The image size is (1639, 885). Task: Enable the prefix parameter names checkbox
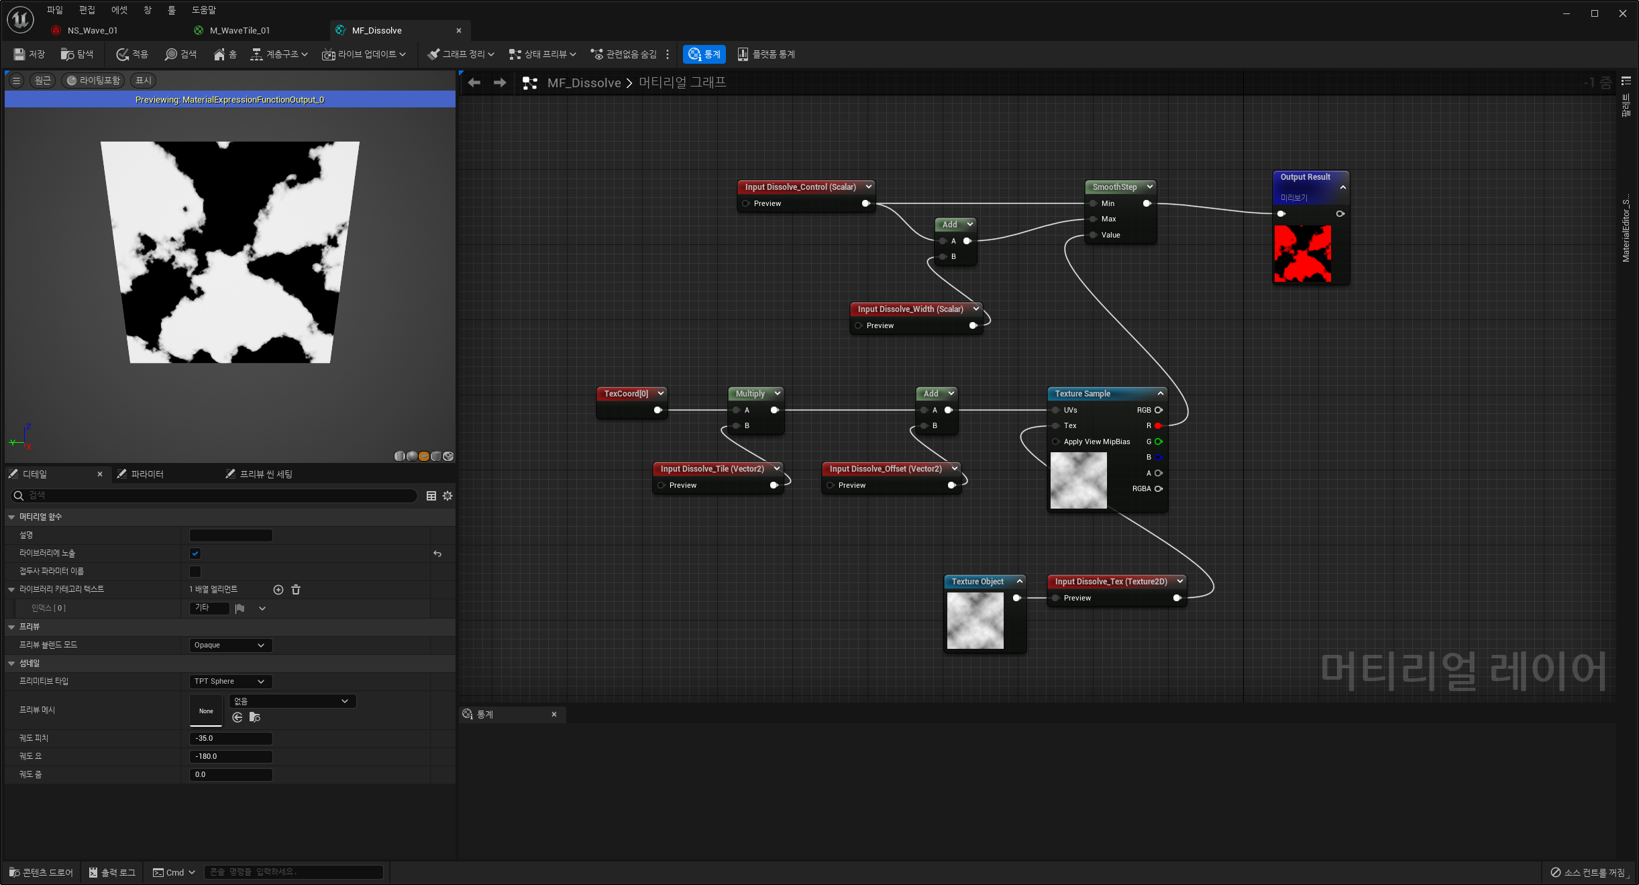(195, 572)
